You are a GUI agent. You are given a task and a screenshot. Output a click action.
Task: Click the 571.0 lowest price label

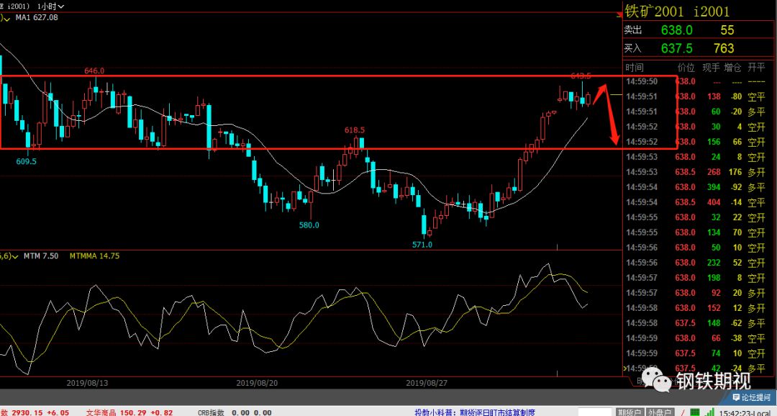pos(422,245)
